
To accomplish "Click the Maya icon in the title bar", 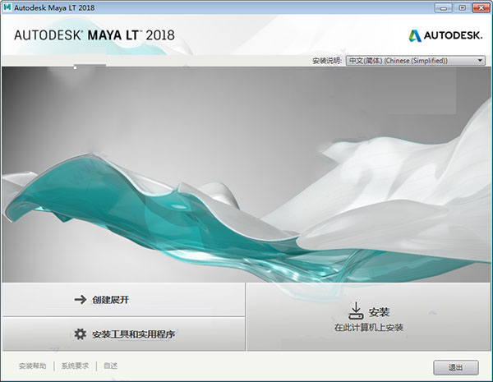I will pyautogui.click(x=7, y=7).
